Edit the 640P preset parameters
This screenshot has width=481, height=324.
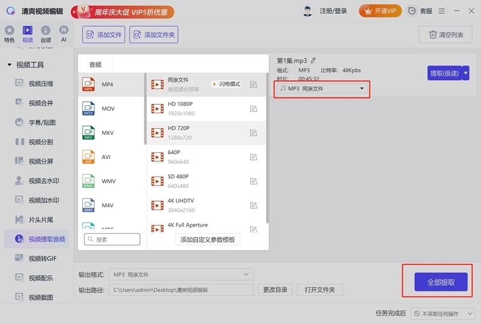pos(253,157)
